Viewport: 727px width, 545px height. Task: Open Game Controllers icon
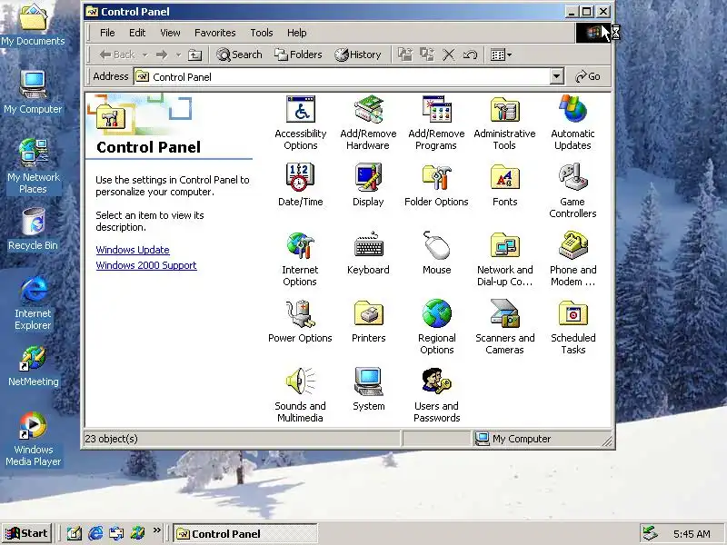(x=573, y=177)
